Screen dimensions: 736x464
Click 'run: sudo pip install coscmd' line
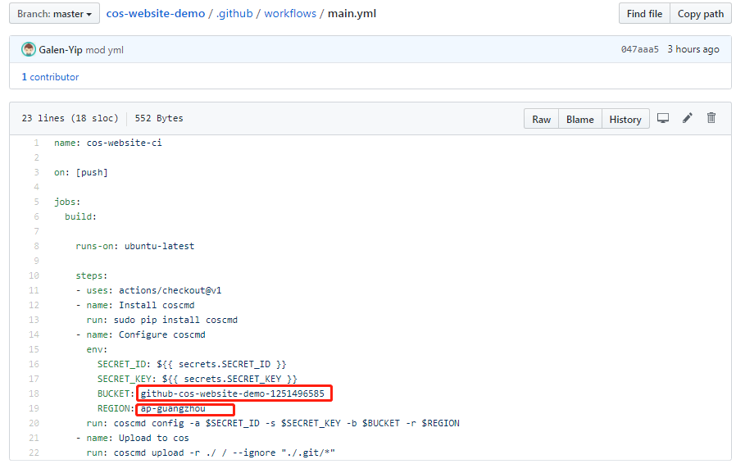point(162,320)
